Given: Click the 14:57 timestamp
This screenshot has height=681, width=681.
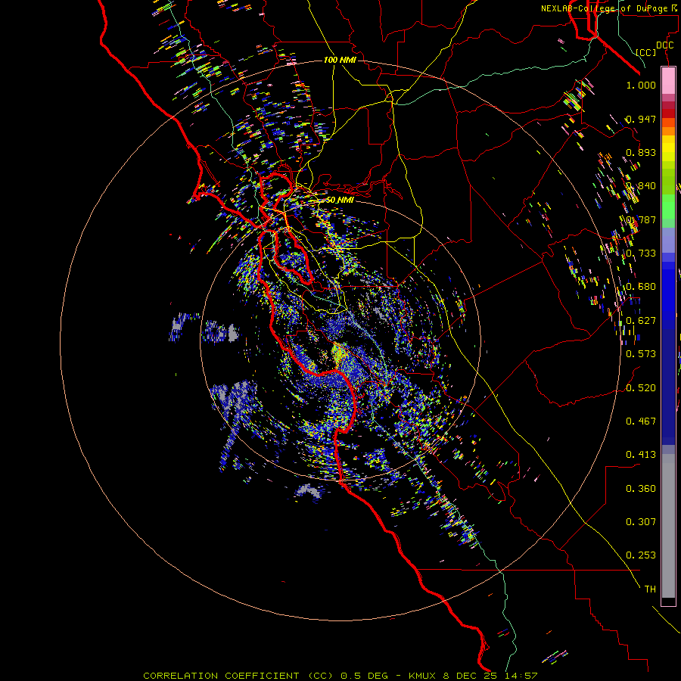Looking at the screenshot, I should click(521, 676).
